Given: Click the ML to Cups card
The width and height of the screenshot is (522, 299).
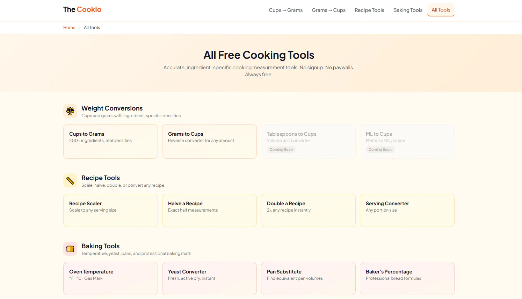Looking at the screenshot, I should [407, 141].
